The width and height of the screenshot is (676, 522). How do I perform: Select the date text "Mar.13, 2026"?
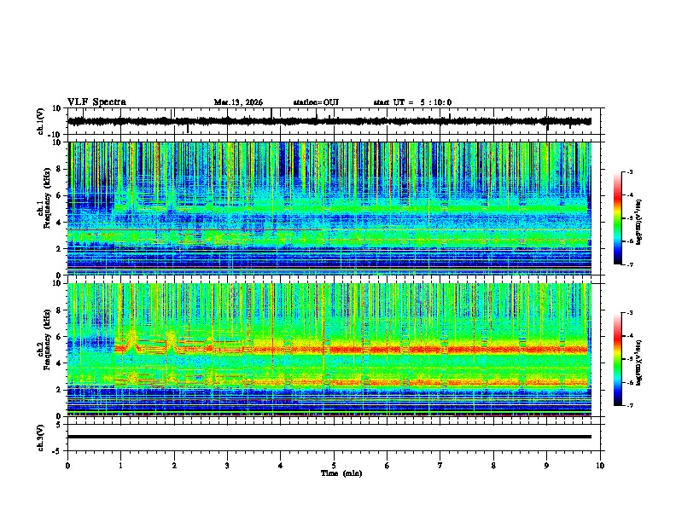point(238,102)
